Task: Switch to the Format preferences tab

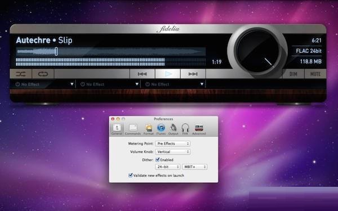Action: point(149,129)
